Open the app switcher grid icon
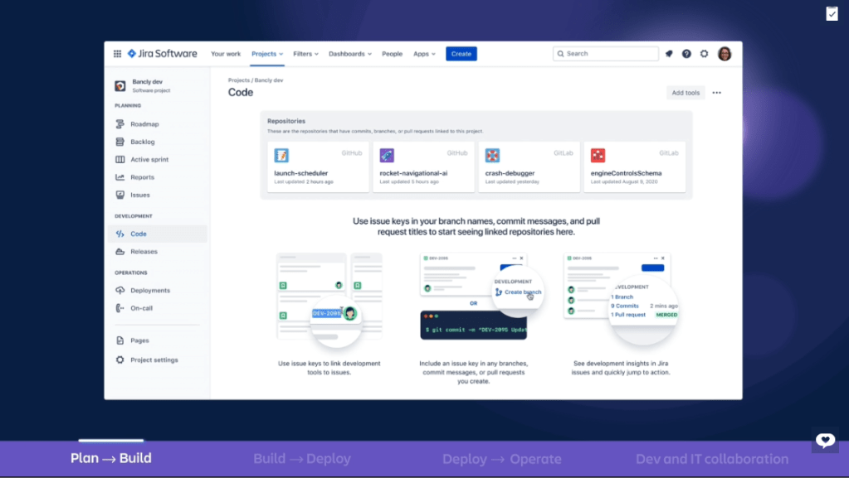 (117, 54)
